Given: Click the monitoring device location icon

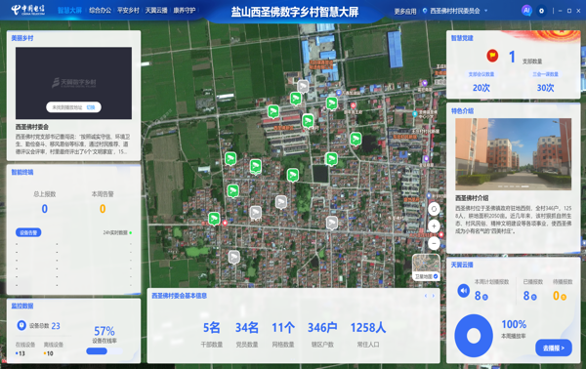Looking at the screenshot, I should [x=21, y=325].
